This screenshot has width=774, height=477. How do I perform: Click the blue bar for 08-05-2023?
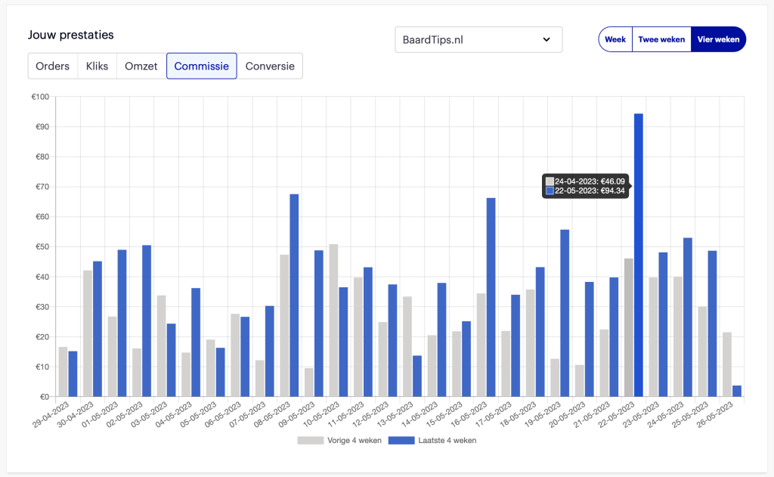tap(294, 295)
